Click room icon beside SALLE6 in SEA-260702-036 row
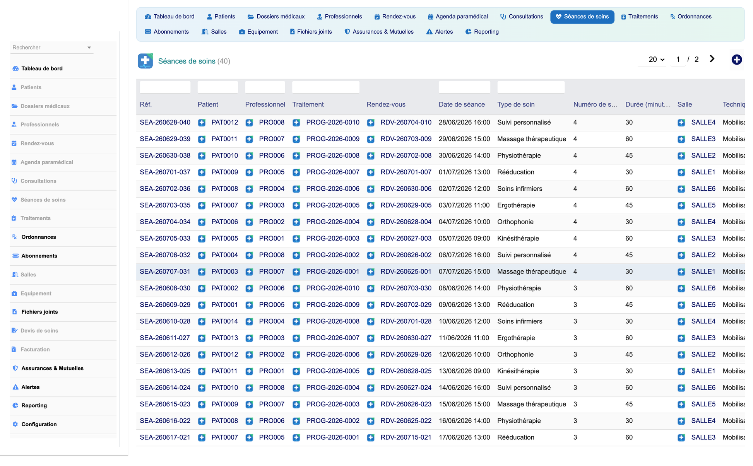 pos(681,189)
